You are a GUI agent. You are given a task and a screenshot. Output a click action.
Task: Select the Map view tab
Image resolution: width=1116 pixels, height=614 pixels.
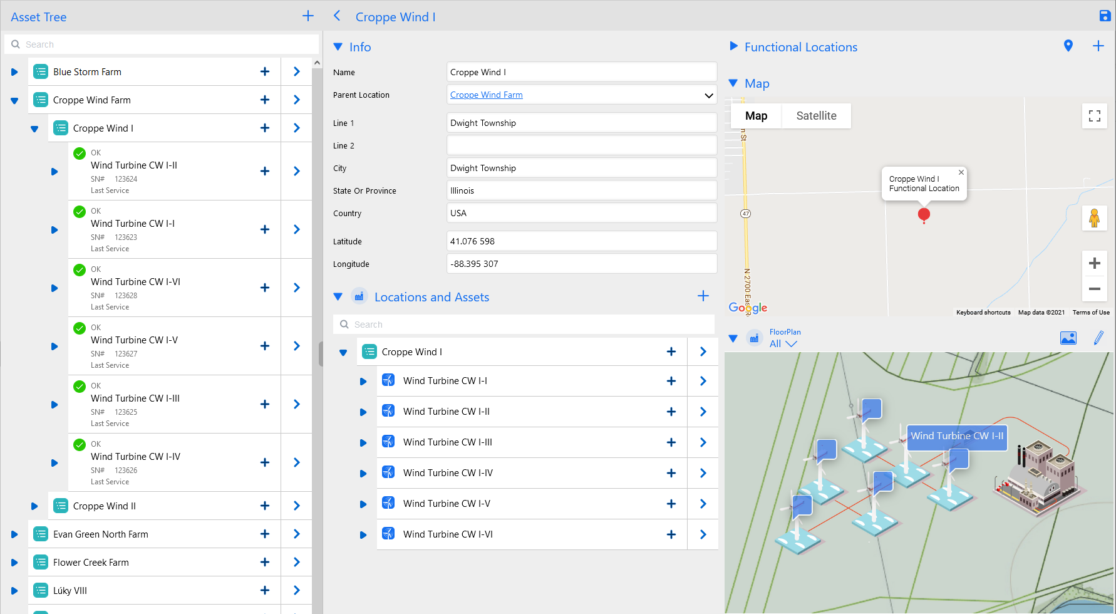[x=757, y=116]
